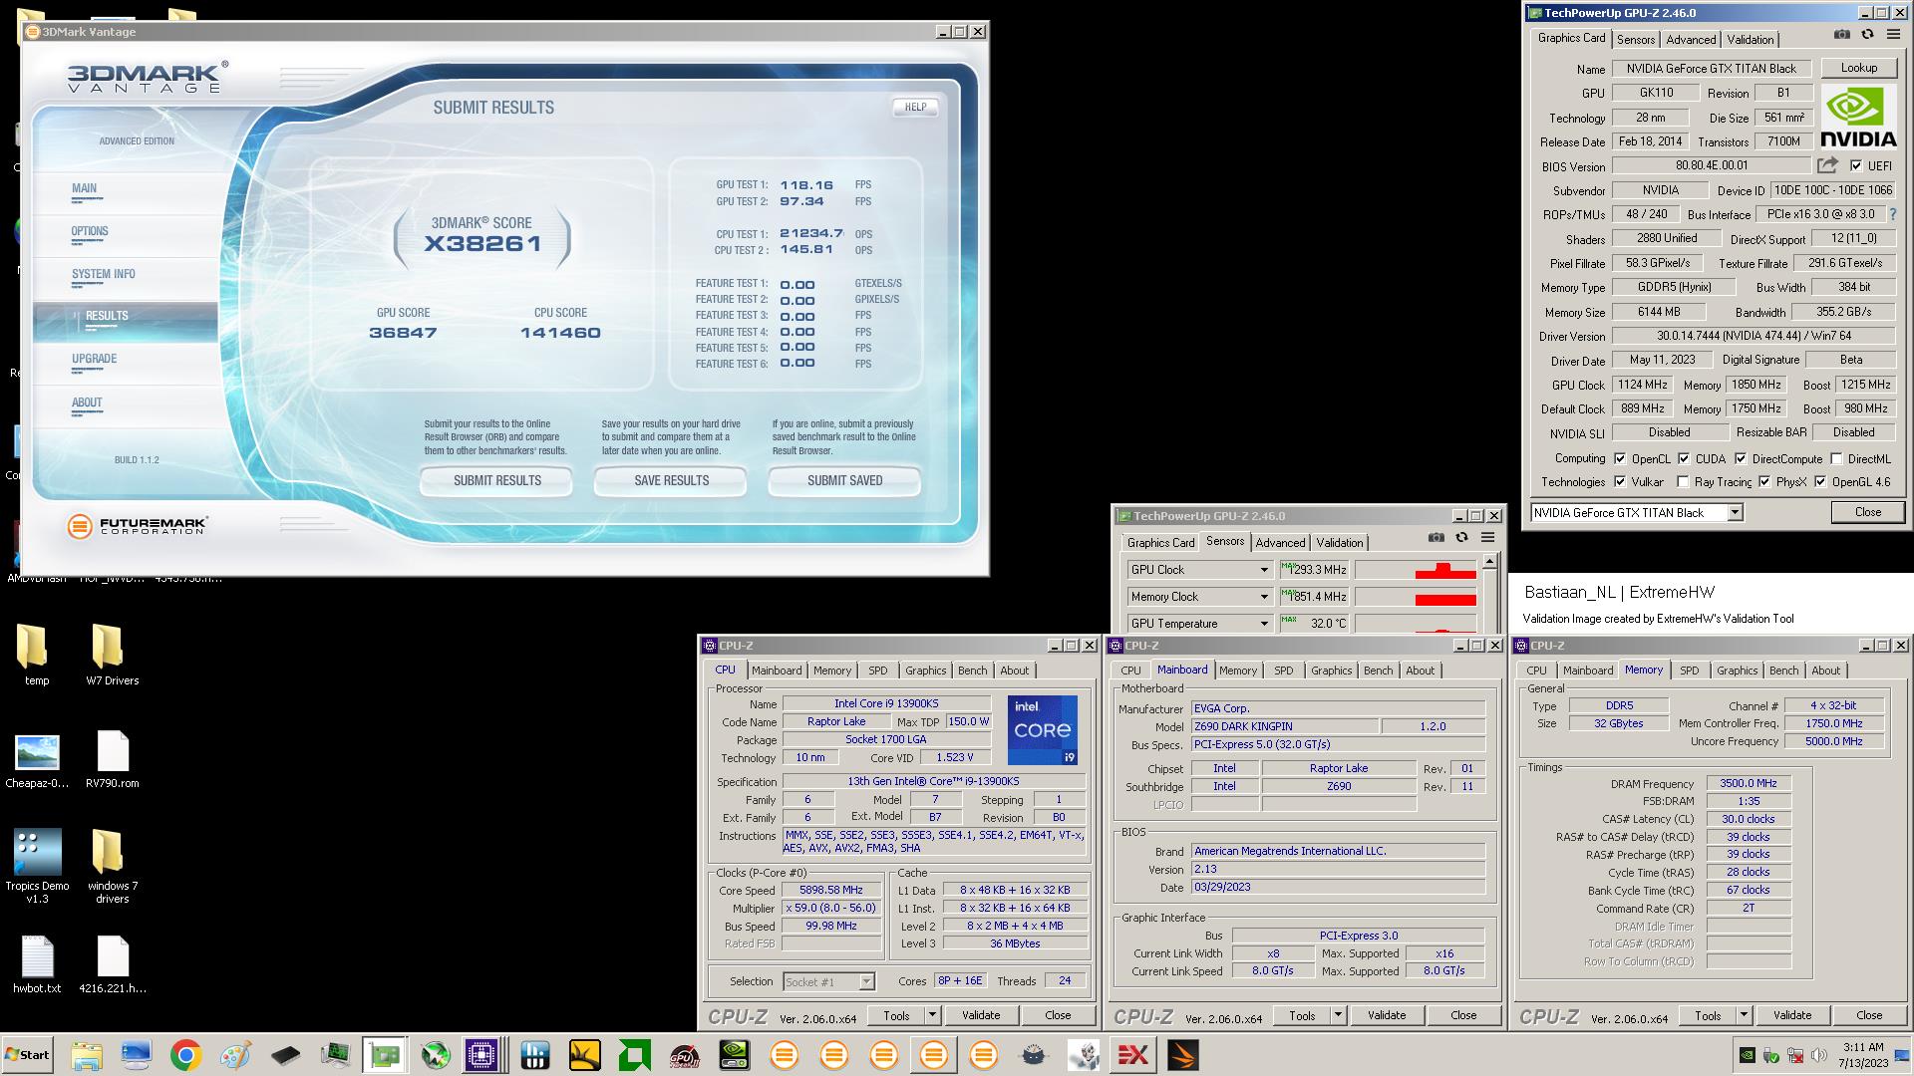Open SYSTEM INFO in 3DMark sidebar

[103, 274]
